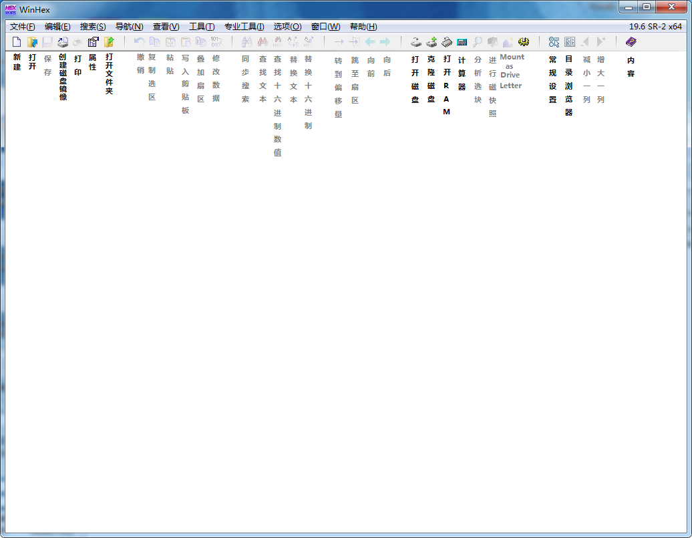The width and height of the screenshot is (692, 538).
Task: Open General Options (常规设置) icon
Action: coord(554,42)
